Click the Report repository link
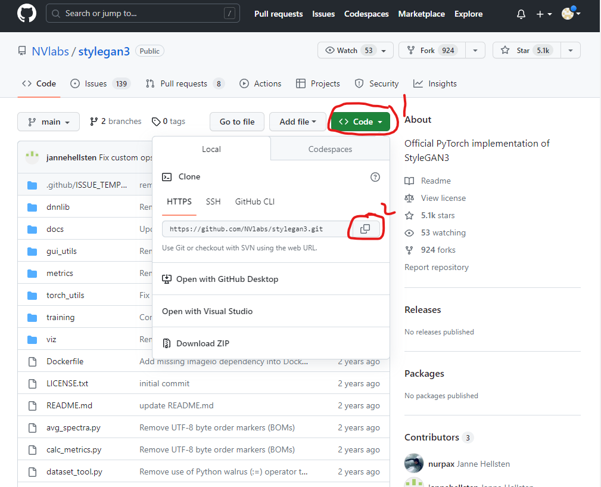The height and width of the screenshot is (487, 601). point(437,267)
